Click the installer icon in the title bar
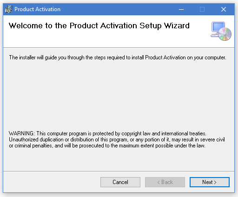The height and width of the screenshot is (197, 238). point(8,9)
